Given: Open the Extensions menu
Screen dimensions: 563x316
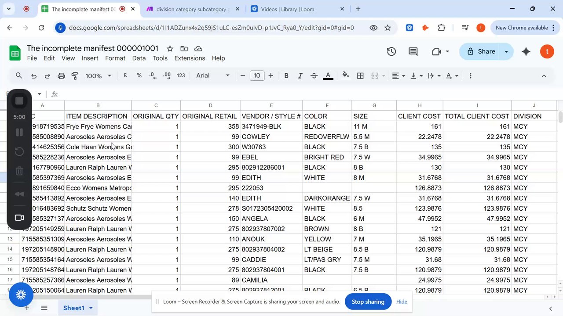Looking at the screenshot, I should pos(190,58).
